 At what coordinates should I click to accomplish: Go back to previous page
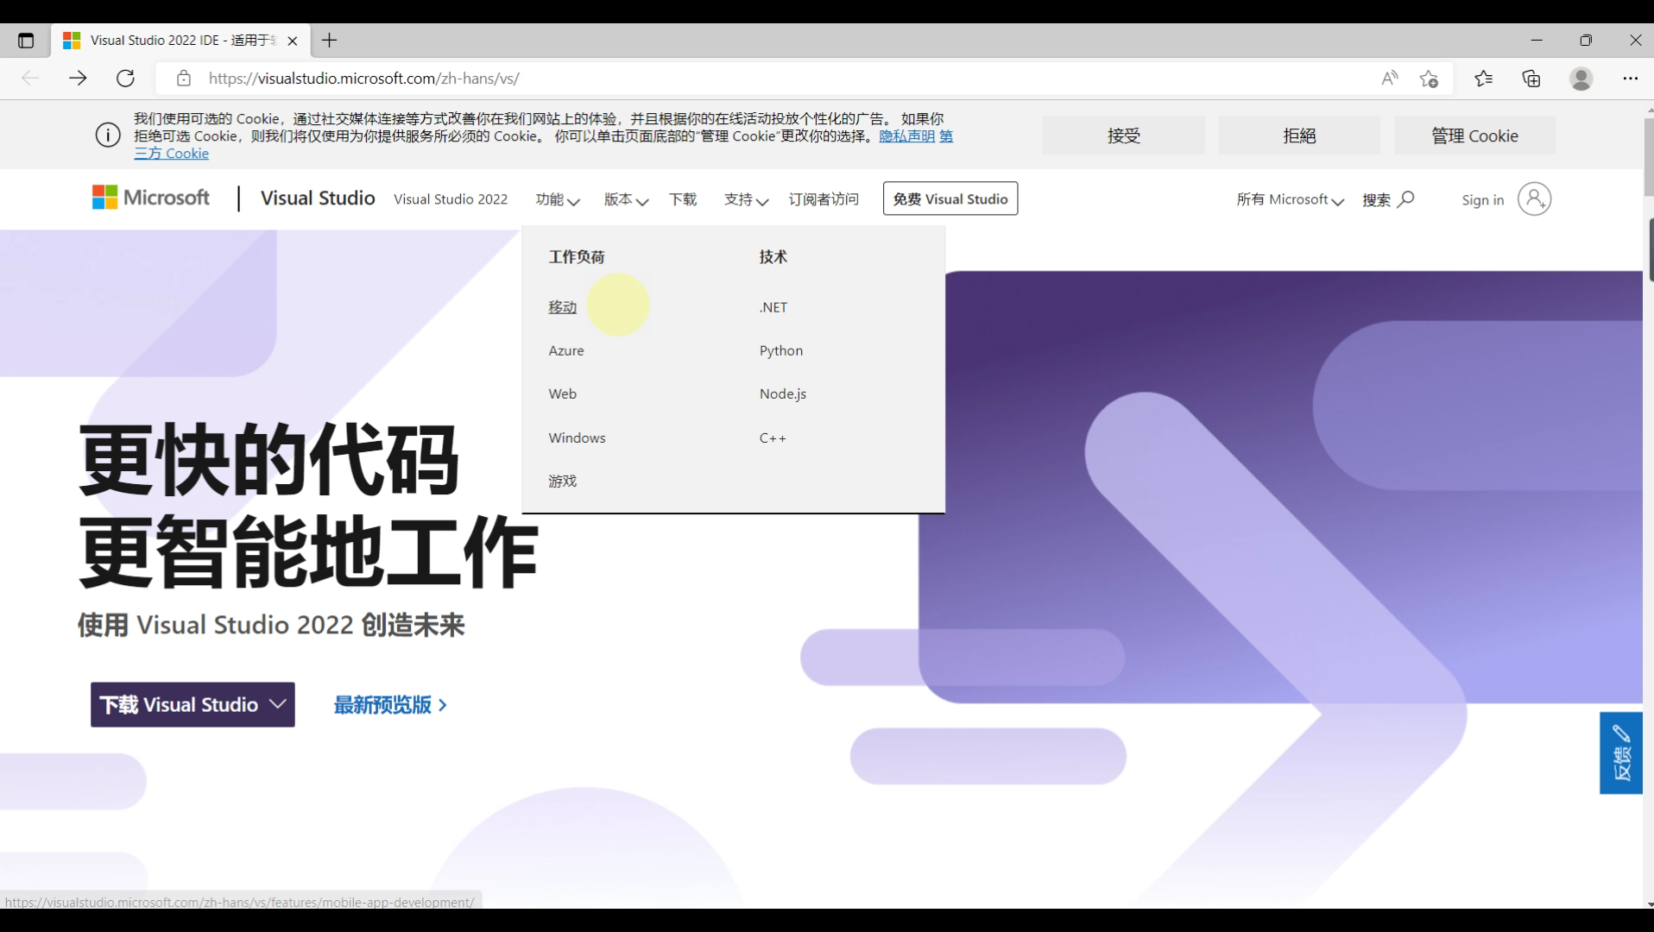click(x=30, y=79)
